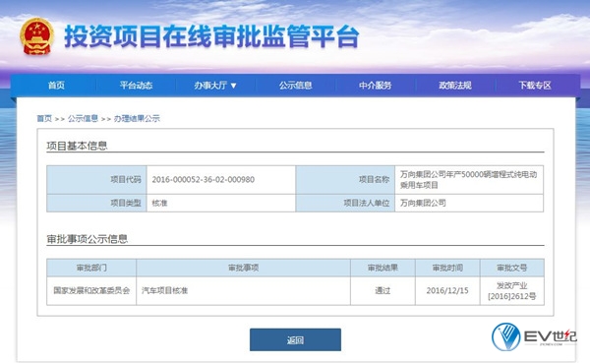The image size is (590, 363).
Task: Open the 下载专区 navigation tab
Action: point(535,86)
